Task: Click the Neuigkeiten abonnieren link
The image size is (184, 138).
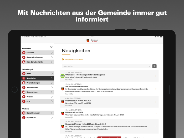Action: click(x=74, y=59)
